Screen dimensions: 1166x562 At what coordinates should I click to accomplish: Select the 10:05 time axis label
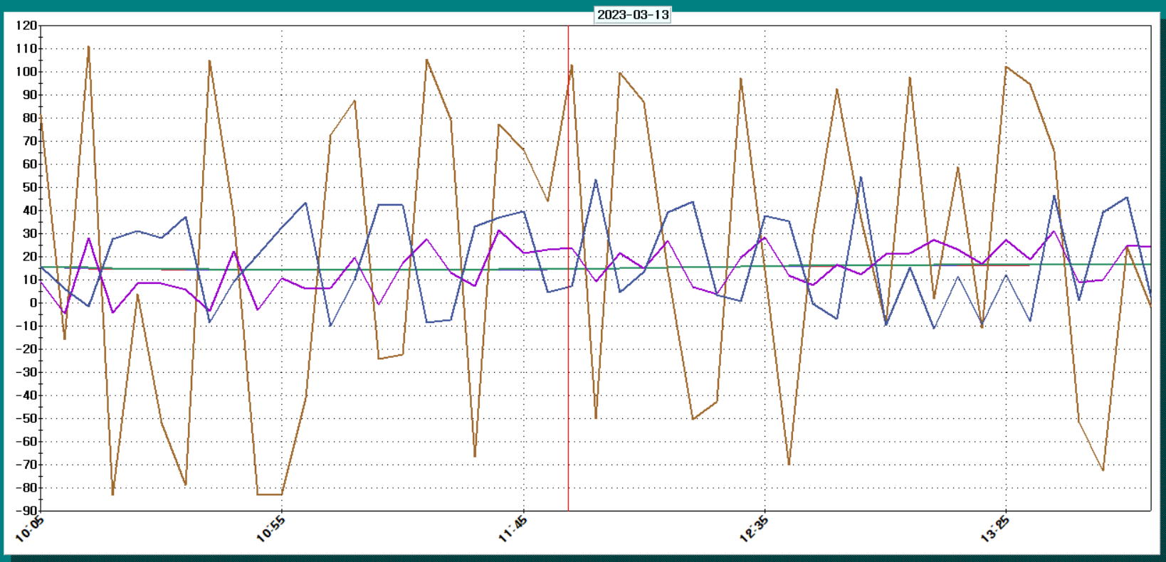pyautogui.click(x=30, y=530)
